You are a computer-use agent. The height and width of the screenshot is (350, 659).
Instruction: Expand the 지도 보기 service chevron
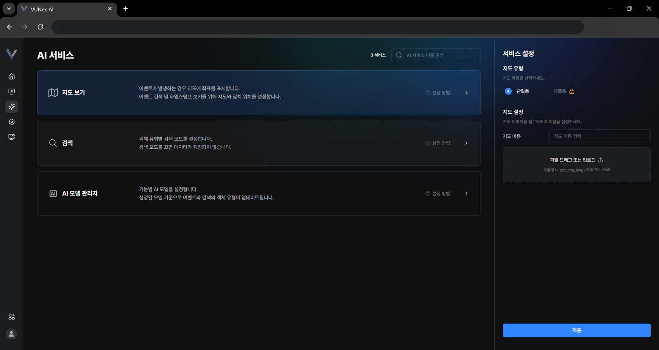click(466, 93)
